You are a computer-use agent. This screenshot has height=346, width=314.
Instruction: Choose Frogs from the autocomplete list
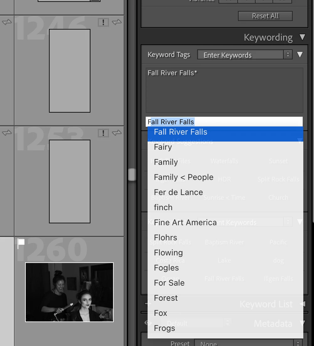225,328
